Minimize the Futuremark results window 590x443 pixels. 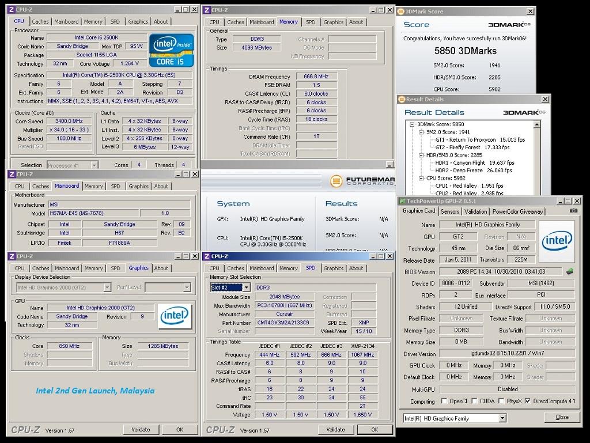coord(390,165)
